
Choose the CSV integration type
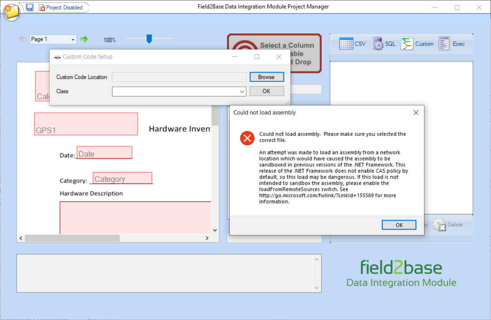coord(352,44)
